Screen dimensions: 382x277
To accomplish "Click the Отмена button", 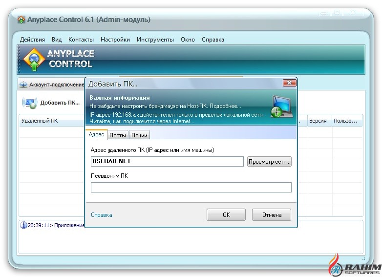I will [x=272, y=214].
